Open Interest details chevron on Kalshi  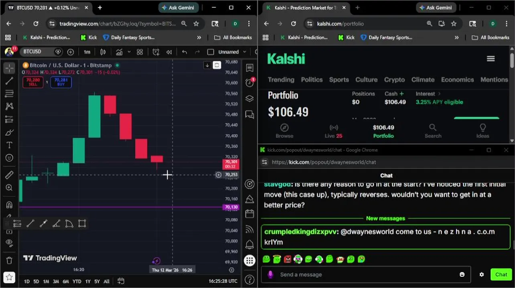click(x=439, y=94)
